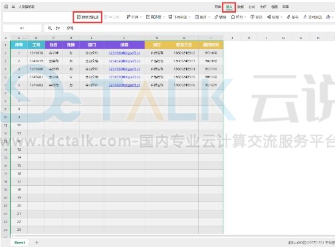Click the 9月12日 date cell
This screenshot has width=335, height=249.
tap(211, 85)
